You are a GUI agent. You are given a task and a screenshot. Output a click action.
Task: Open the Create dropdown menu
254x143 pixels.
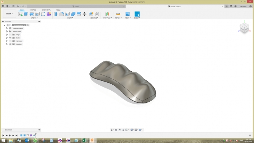coord(34,18)
